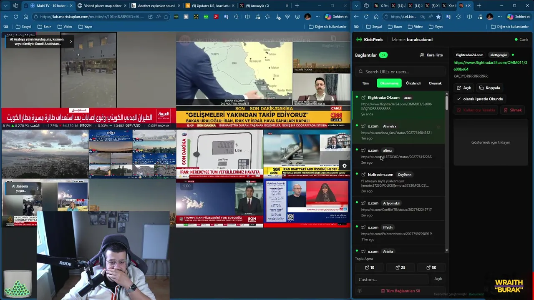Bulk open 50 links
Image resolution: width=534 pixels, height=300 pixels.
[431, 267]
